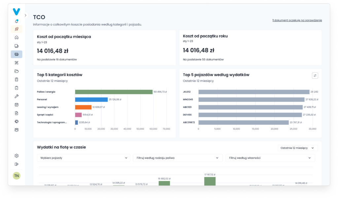Go to the home icon in sidebar
Screen dimensions: 338x198
click(x=17, y=38)
